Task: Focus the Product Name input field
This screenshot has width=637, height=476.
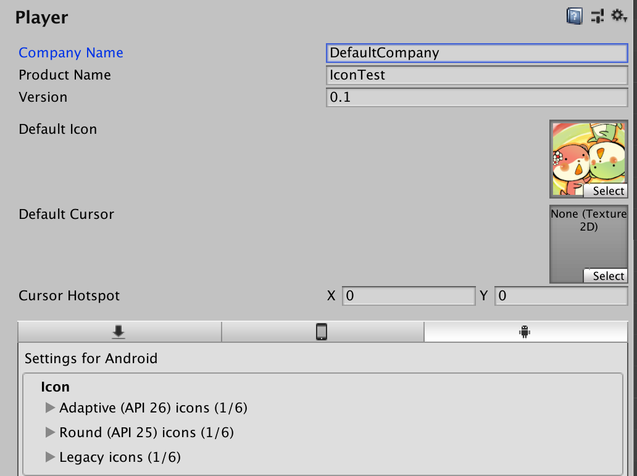Action: pyautogui.click(x=475, y=75)
